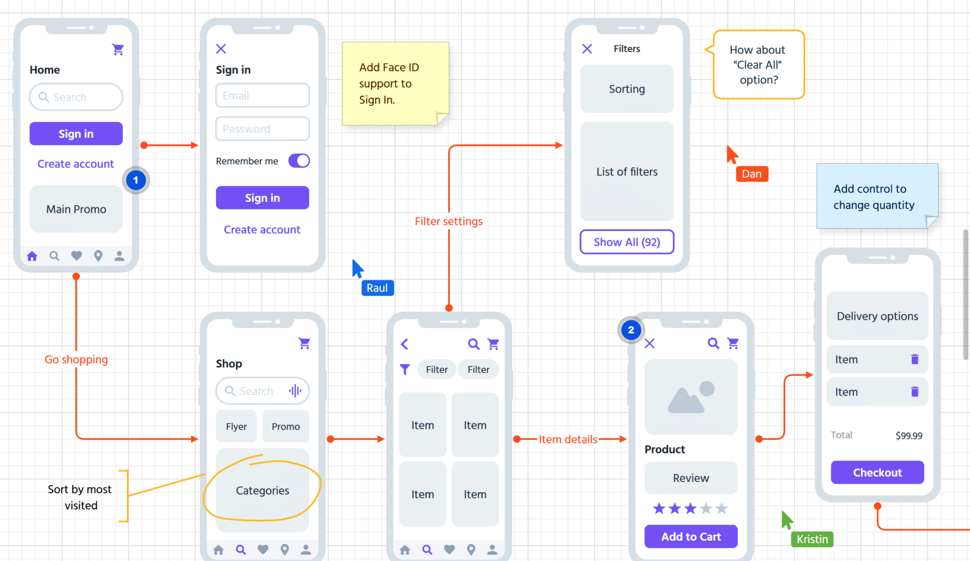Click the Checkout button in cart summary
The width and height of the screenshot is (970, 561).
click(x=878, y=472)
